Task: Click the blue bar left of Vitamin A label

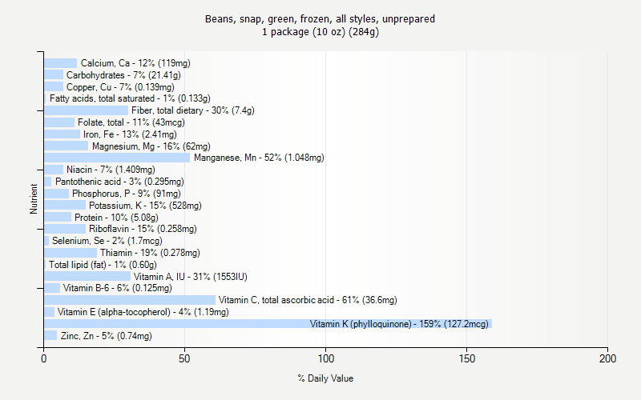Action: coord(87,277)
